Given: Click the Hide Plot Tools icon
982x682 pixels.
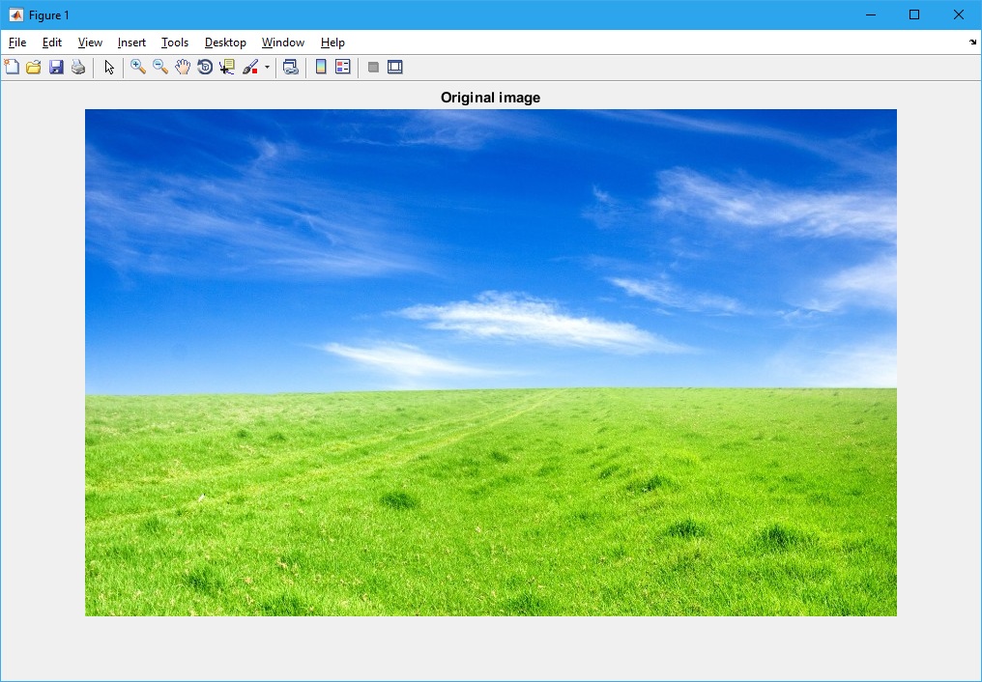Looking at the screenshot, I should [x=373, y=68].
